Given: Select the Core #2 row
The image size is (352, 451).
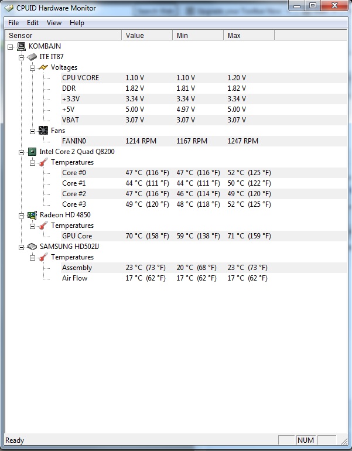Looking at the screenshot, I should [x=204, y=194].
